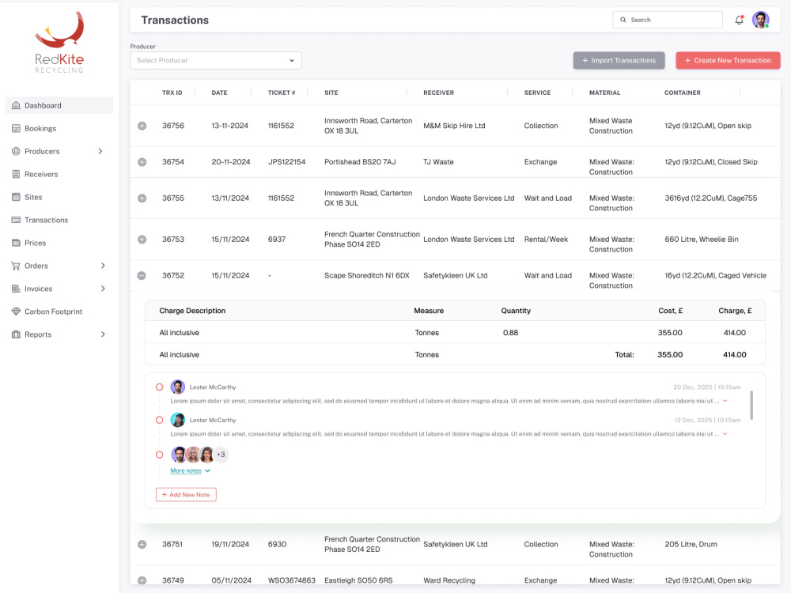Click the +3 more avatars badge

coord(221,455)
